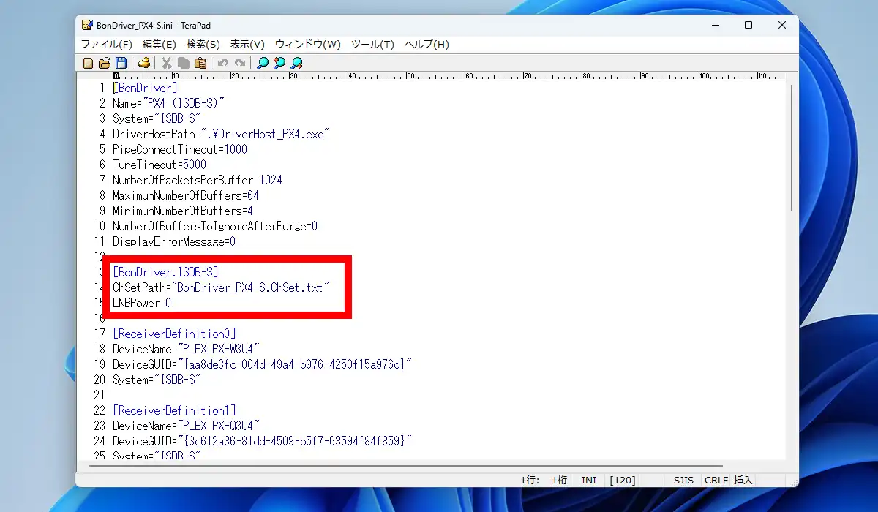Open the ヘルプ(H) menu
This screenshot has width=878, height=512.
tap(427, 45)
